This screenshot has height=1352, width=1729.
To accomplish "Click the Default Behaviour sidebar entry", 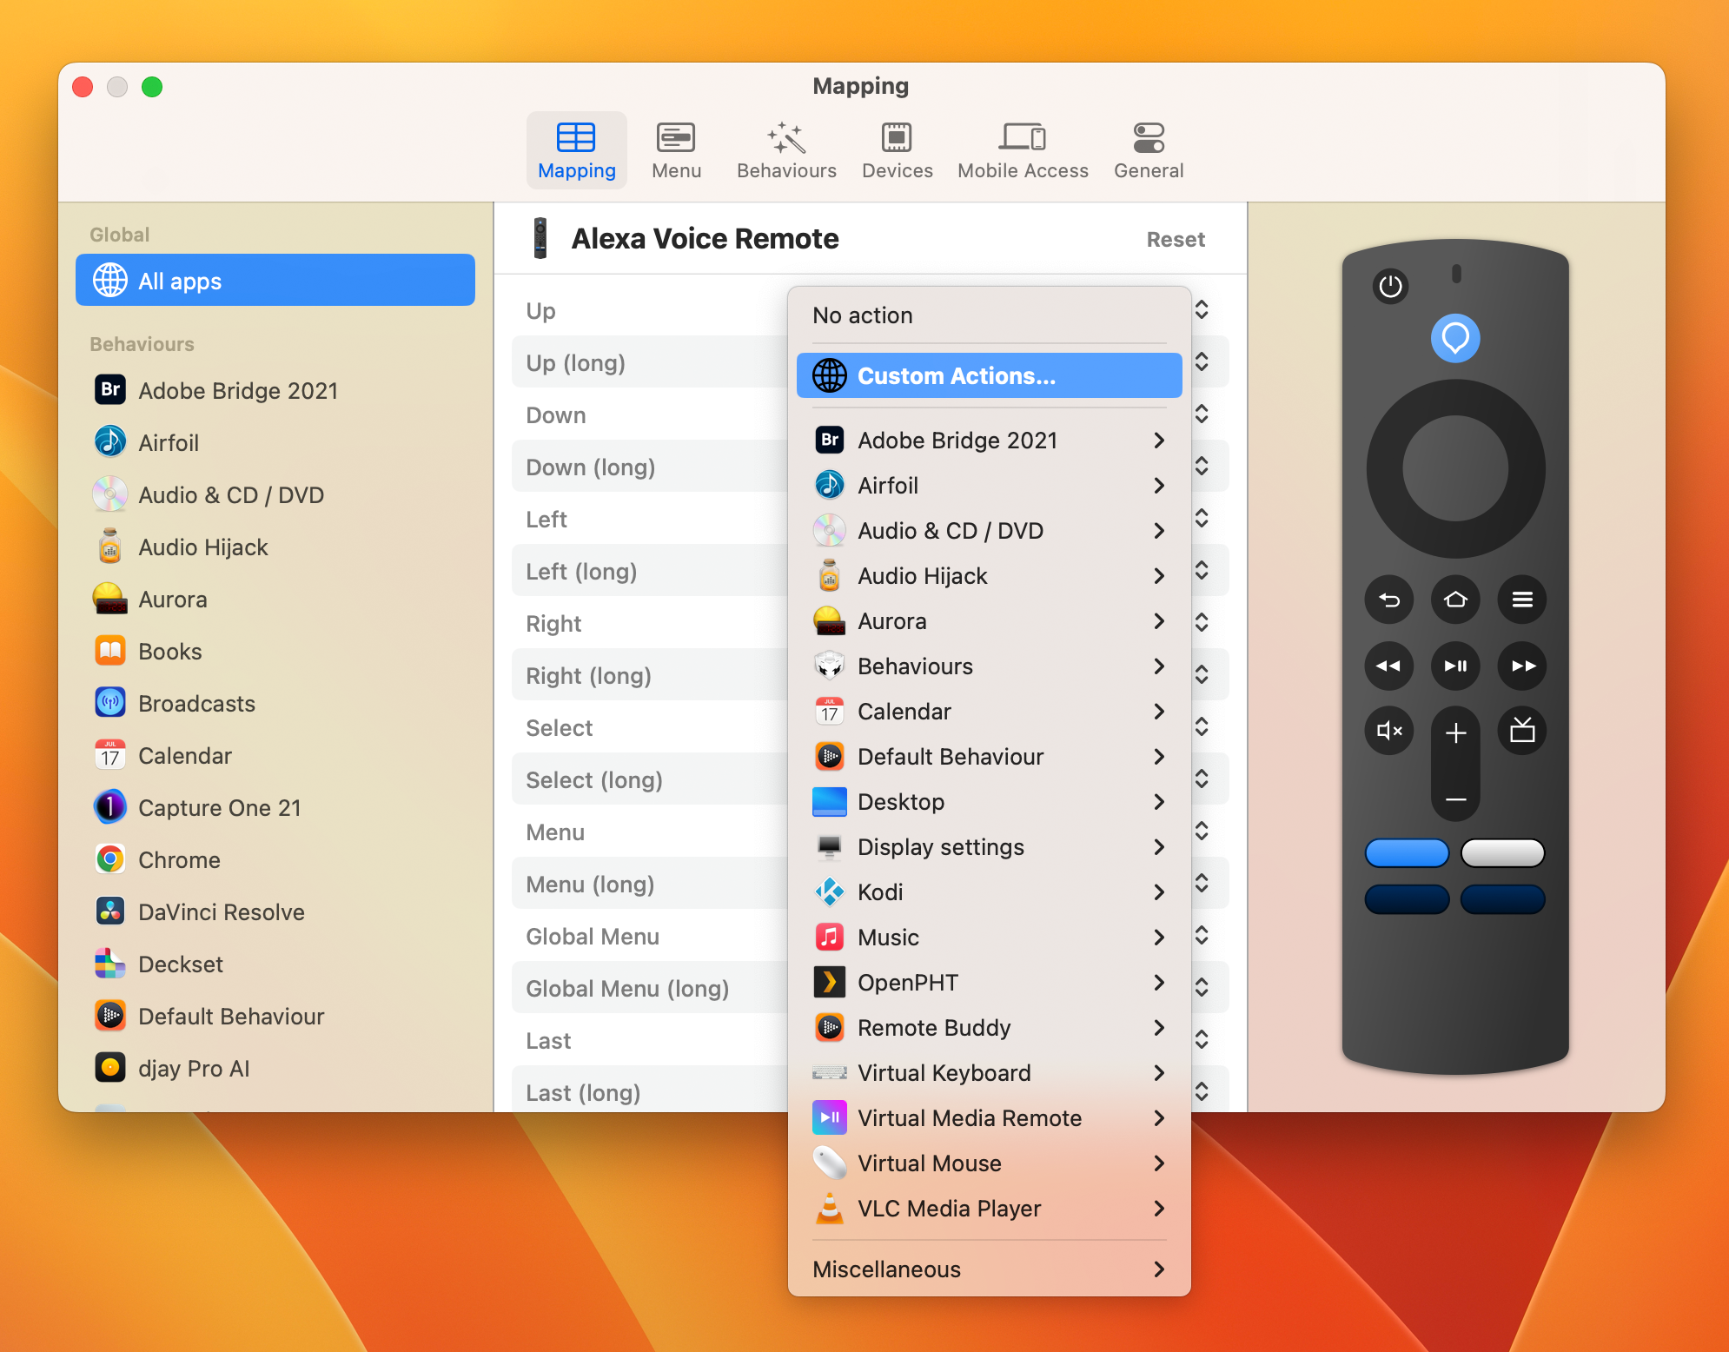I will click(x=275, y=1016).
